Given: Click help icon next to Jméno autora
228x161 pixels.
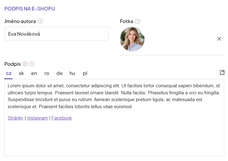Looking at the screenshot, I should (40, 22).
